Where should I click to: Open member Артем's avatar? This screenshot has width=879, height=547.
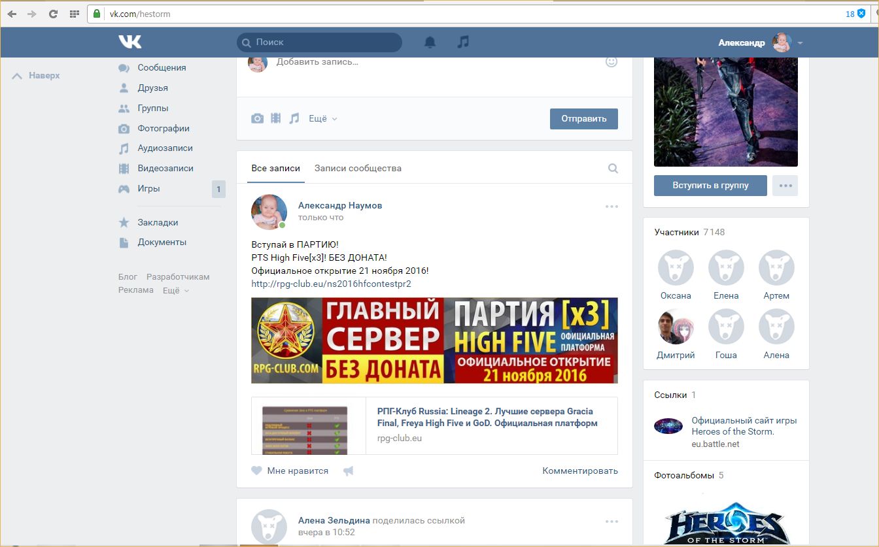776,267
